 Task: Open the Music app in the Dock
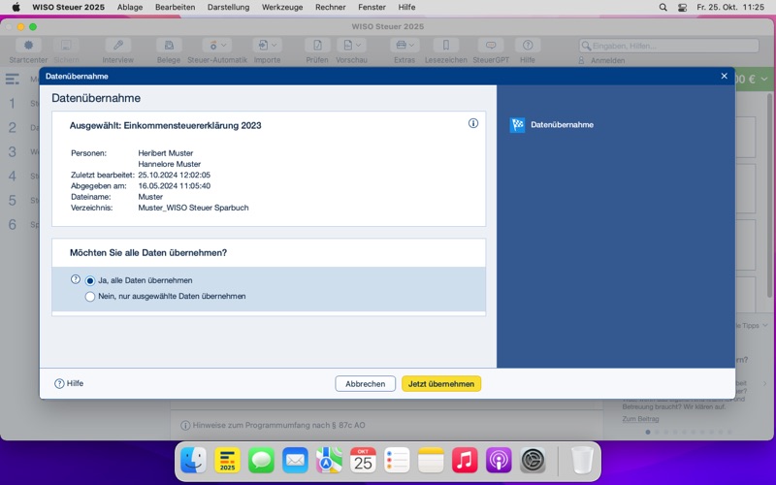coord(465,460)
